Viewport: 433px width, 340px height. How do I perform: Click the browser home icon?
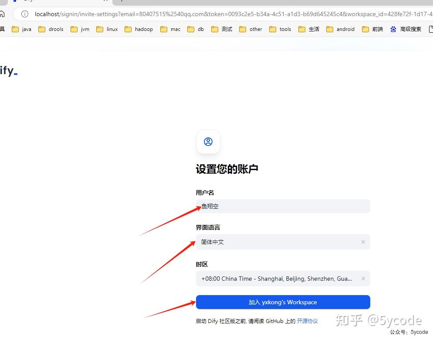tap(2, 14)
